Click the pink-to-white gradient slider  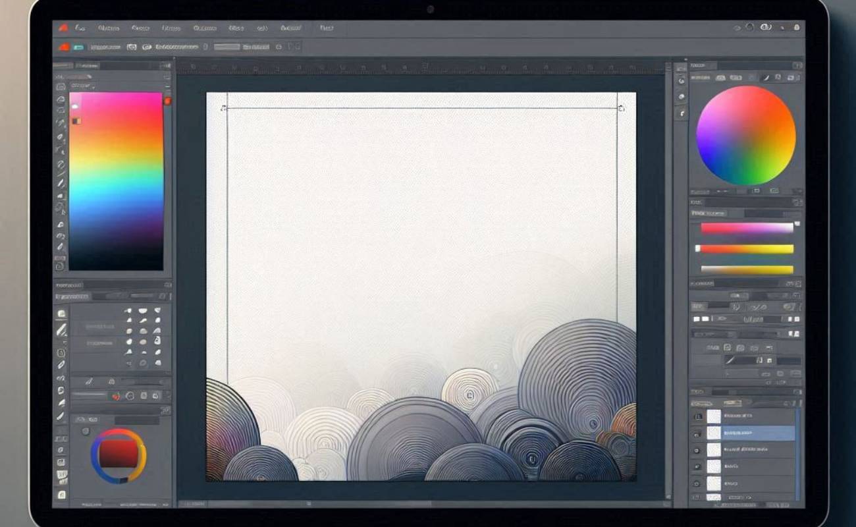click(x=747, y=228)
